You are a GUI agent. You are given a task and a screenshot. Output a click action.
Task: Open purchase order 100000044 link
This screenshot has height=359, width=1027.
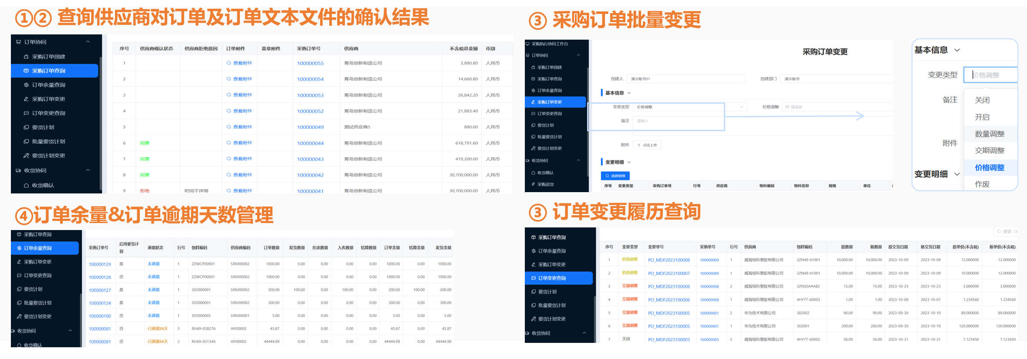pos(310,143)
